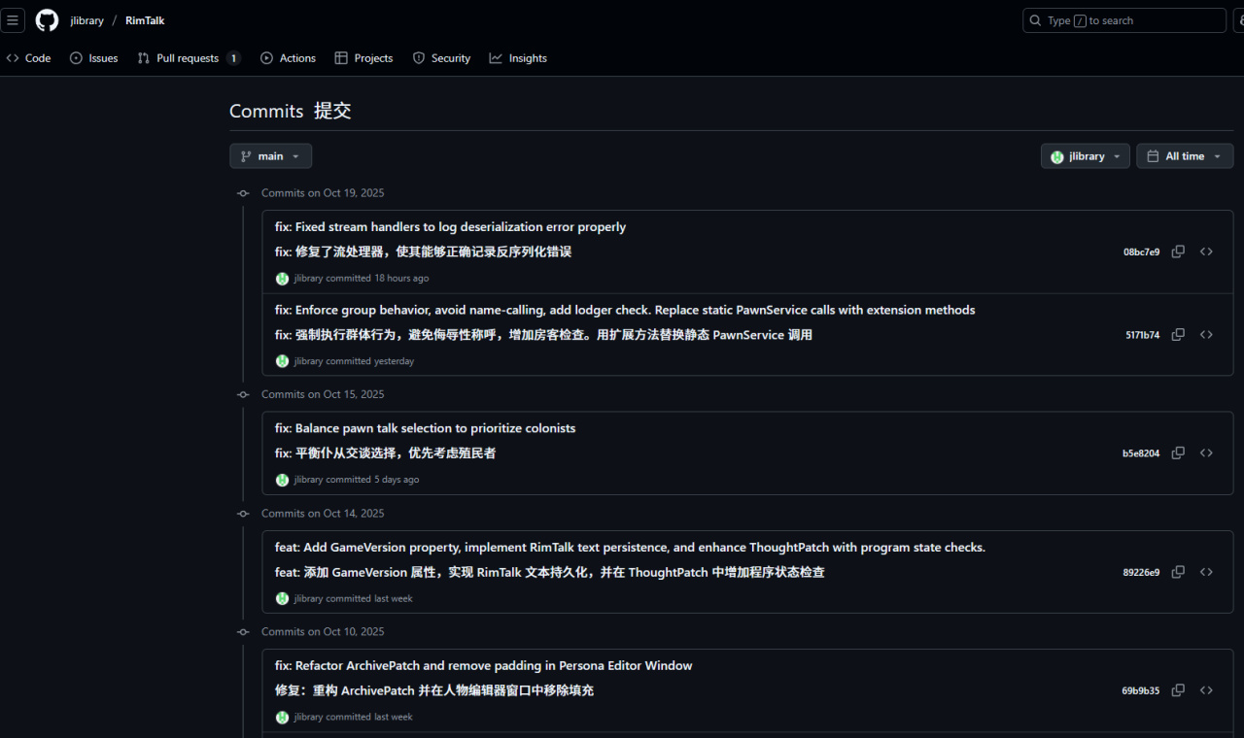Click jlibrary author name committed yesterday
This screenshot has height=738, width=1244.
click(x=308, y=361)
